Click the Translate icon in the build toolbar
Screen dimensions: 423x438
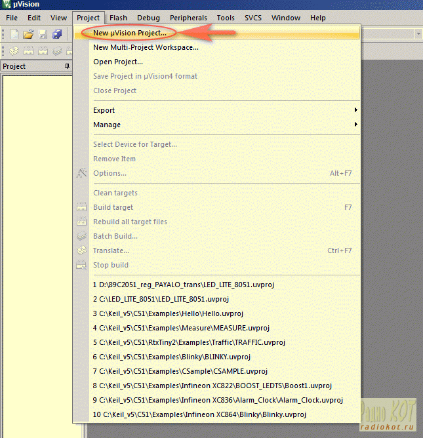click(x=14, y=51)
